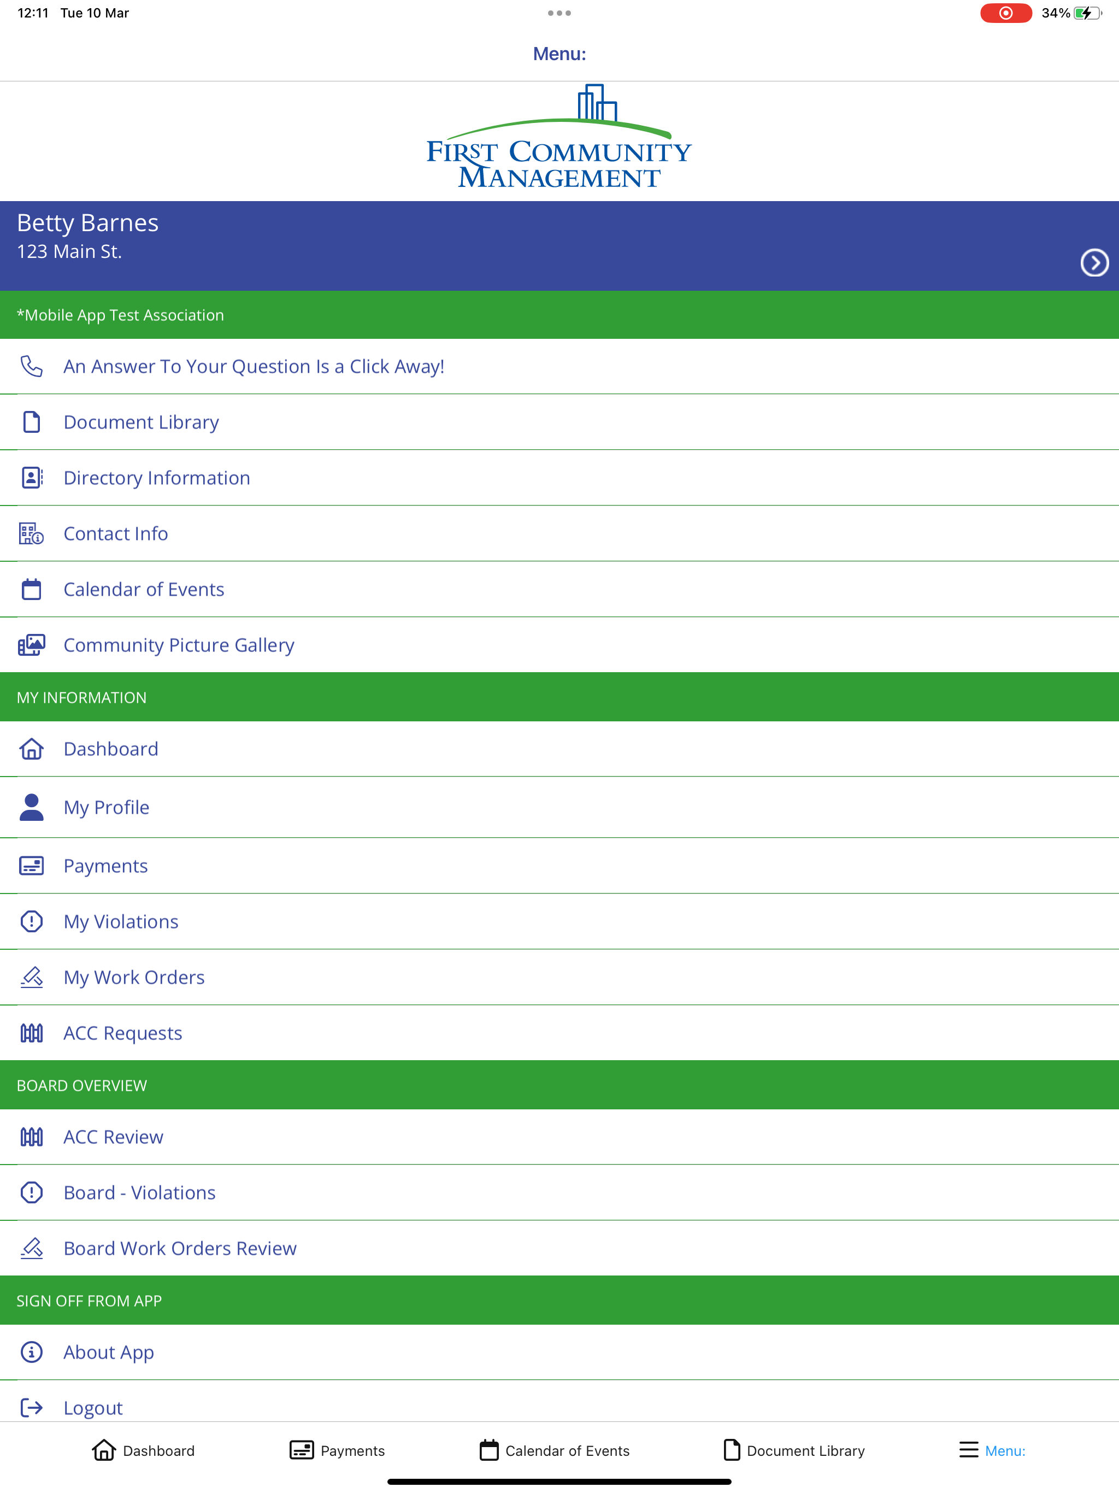Tap the home indicator bar at the bottom
Image resolution: width=1119 pixels, height=1493 pixels.
pos(559,1482)
